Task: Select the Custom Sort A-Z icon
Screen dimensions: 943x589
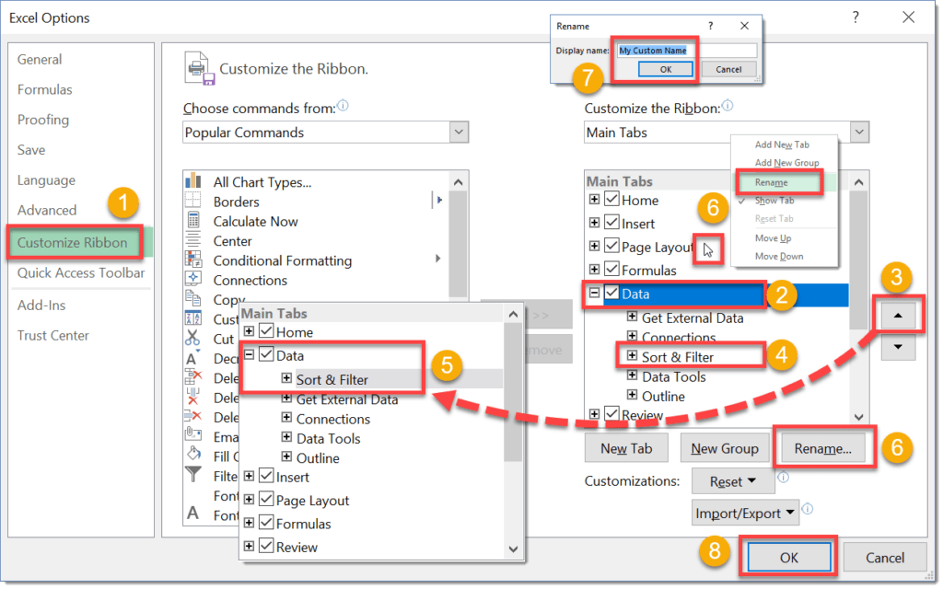Action: 193,318
